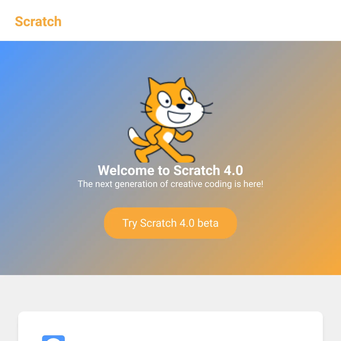Image resolution: width=341 pixels, height=341 pixels.
Task: Click the Scratch cat mascot image
Action: [170, 120]
